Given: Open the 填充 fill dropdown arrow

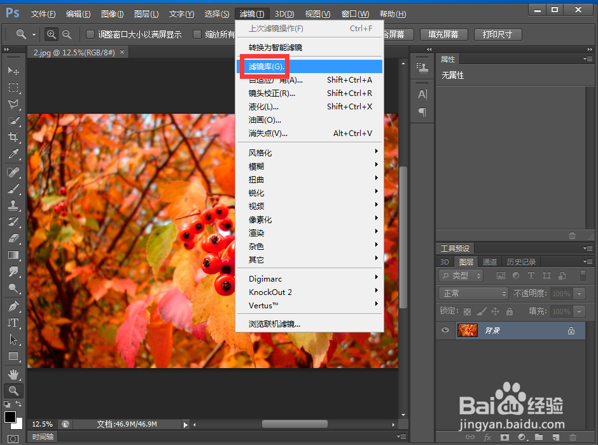Looking at the screenshot, I should pyautogui.click(x=580, y=311).
